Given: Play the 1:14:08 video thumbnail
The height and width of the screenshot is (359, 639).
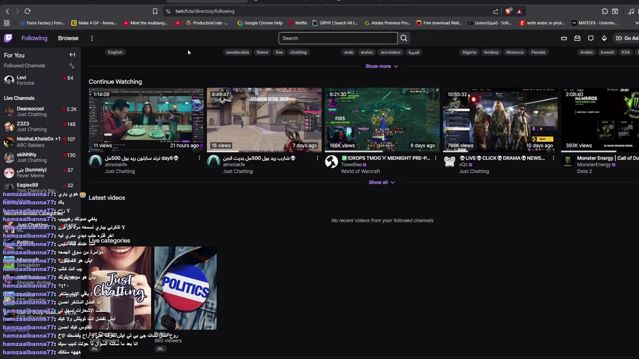Looking at the screenshot, I should point(146,120).
